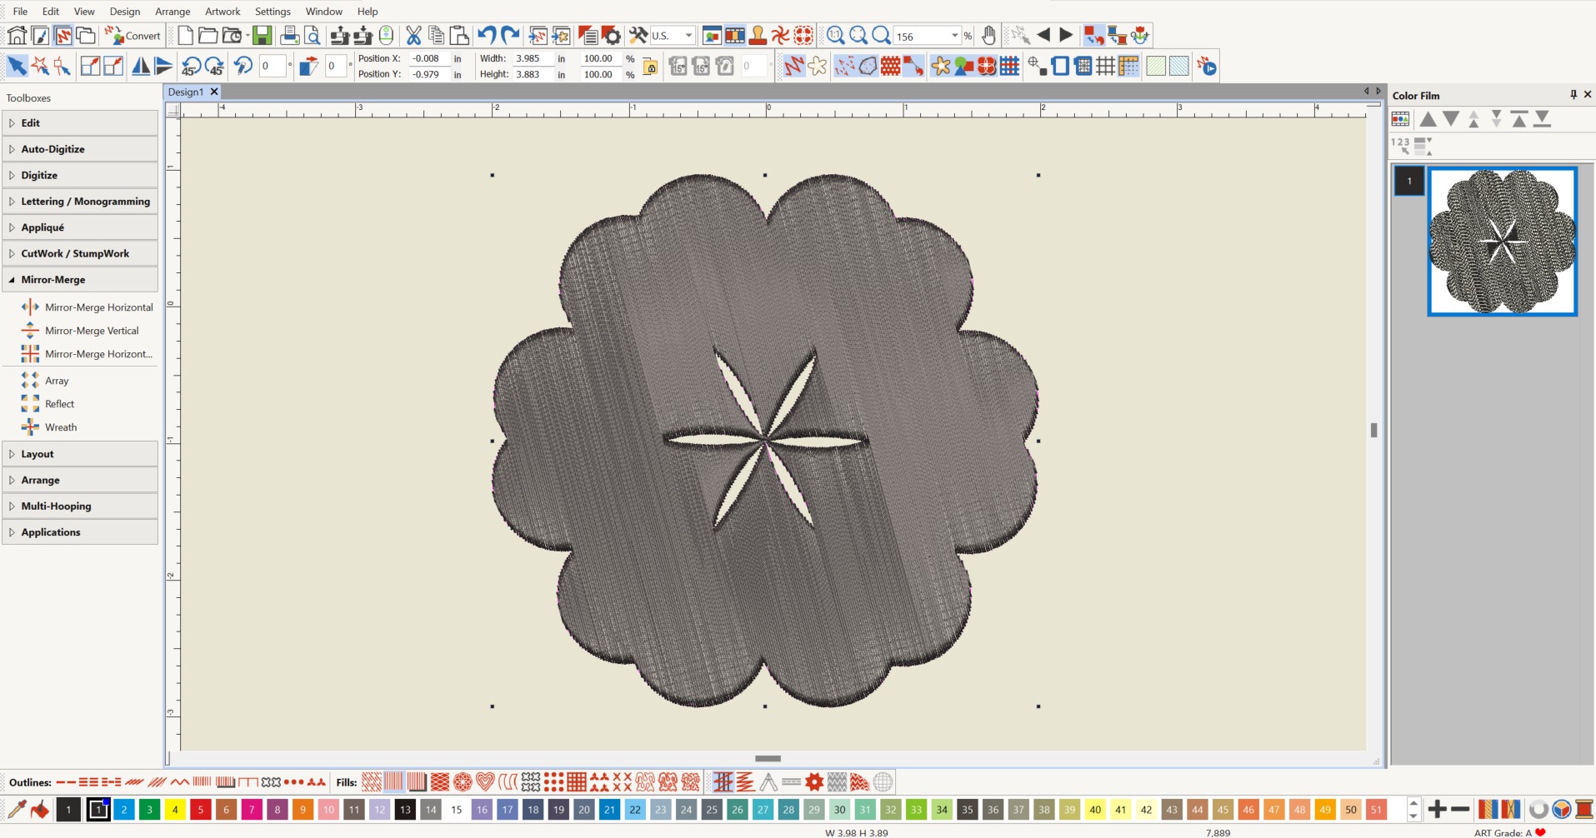
Task: Click the Redo arrow
Action: click(x=510, y=35)
